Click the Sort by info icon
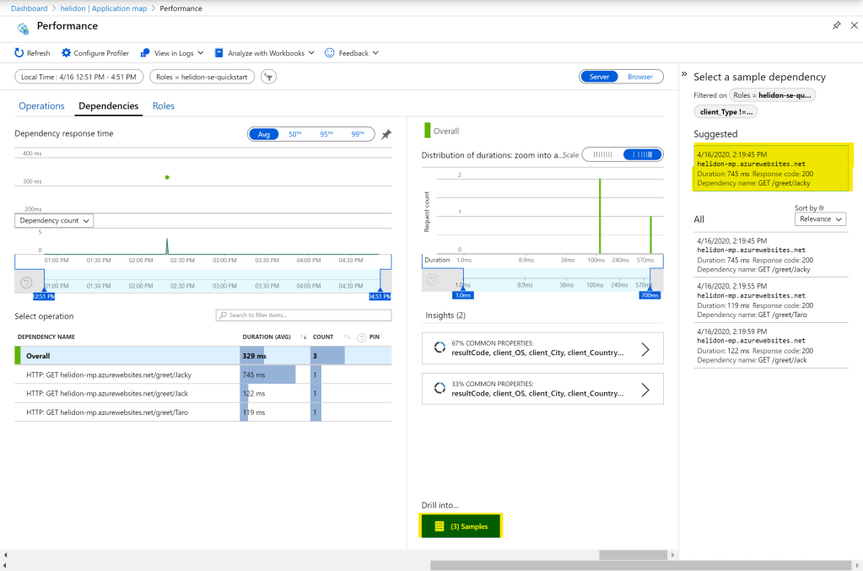The image size is (863, 571). [822, 207]
